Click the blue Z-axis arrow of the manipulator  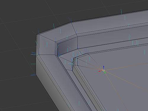pyautogui.click(x=104, y=67)
